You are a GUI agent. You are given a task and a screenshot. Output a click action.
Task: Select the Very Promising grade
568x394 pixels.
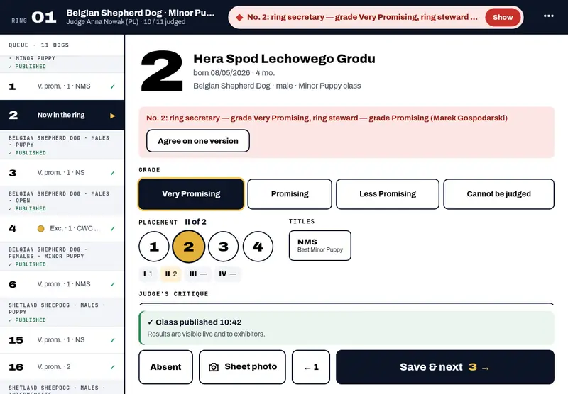[191, 194]
